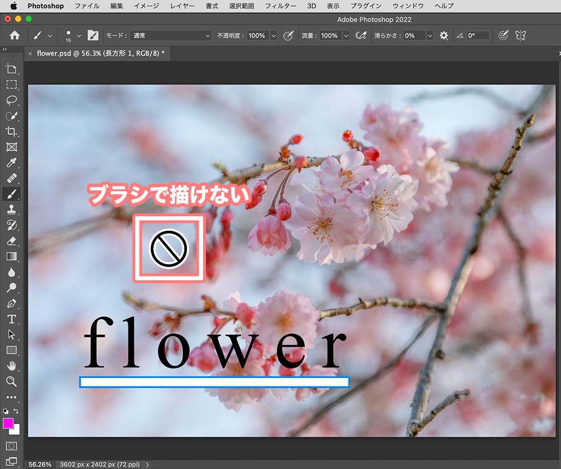The height and width of the screenshot is (469, 561).
Task: Open the フィルター menu
Action: click(x=280, y=6)
